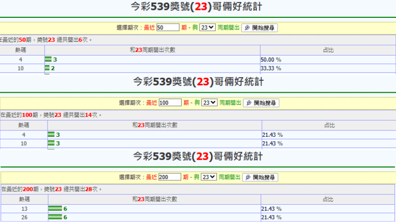396x223 pixels.
Task: Click the 開始搜尋 button in the 100-period section
Action: click(261, 103)
